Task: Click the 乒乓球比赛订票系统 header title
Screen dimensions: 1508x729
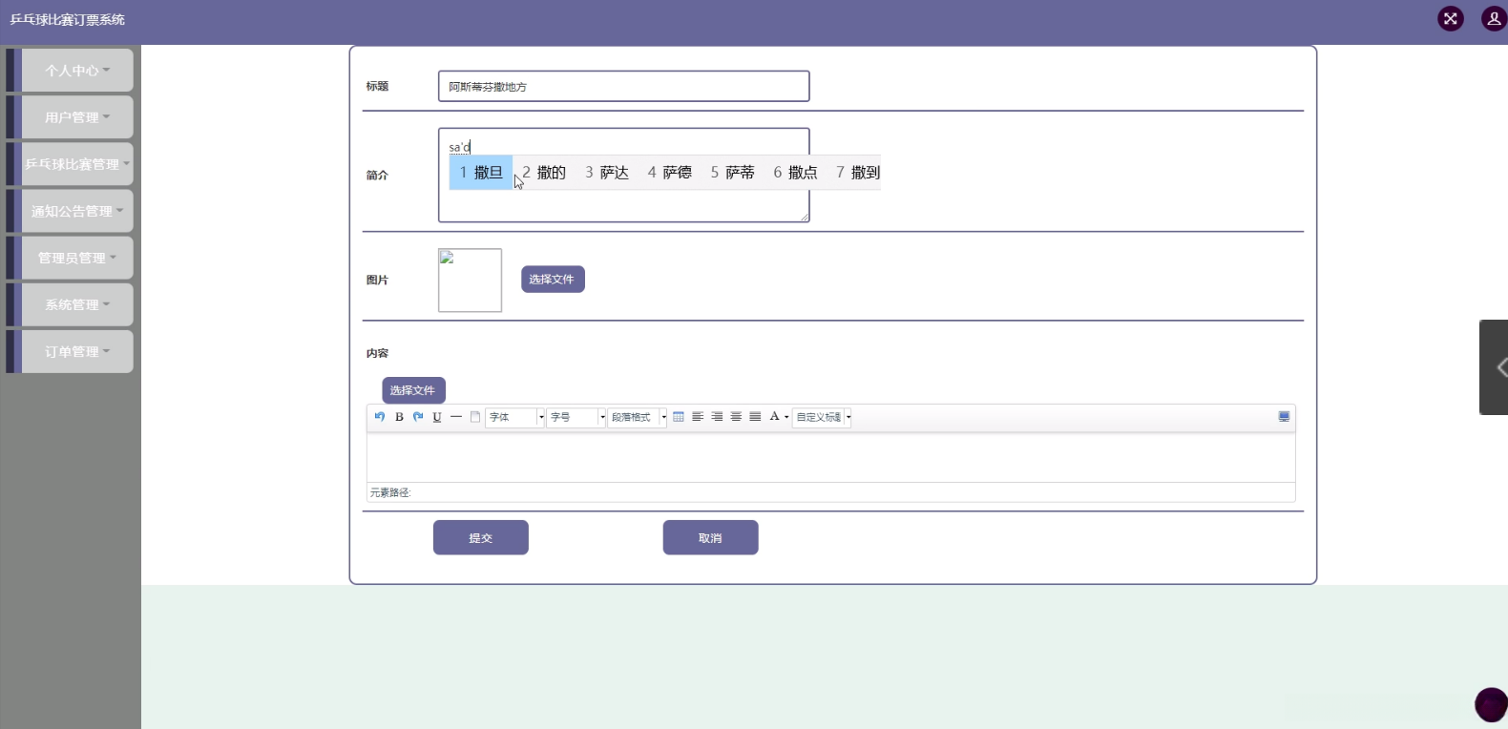Action: [68, 19]
